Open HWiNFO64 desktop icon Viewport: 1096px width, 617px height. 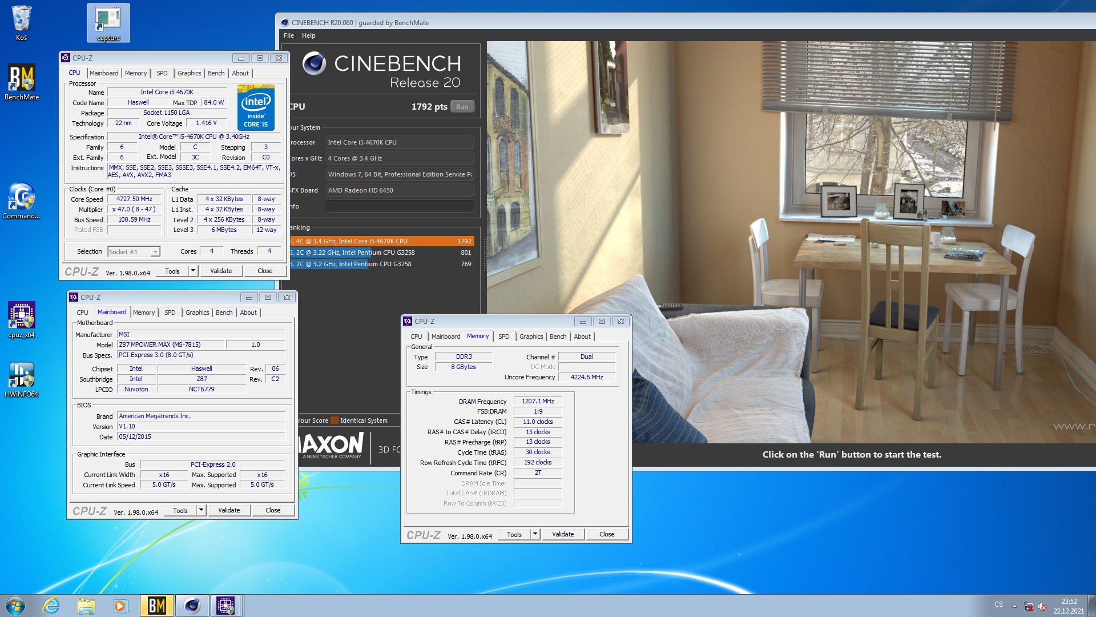coord(21,379)
